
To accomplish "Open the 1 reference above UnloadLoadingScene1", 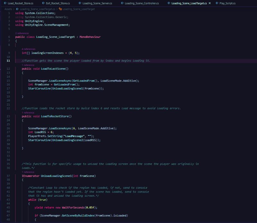I will [28, 173].
